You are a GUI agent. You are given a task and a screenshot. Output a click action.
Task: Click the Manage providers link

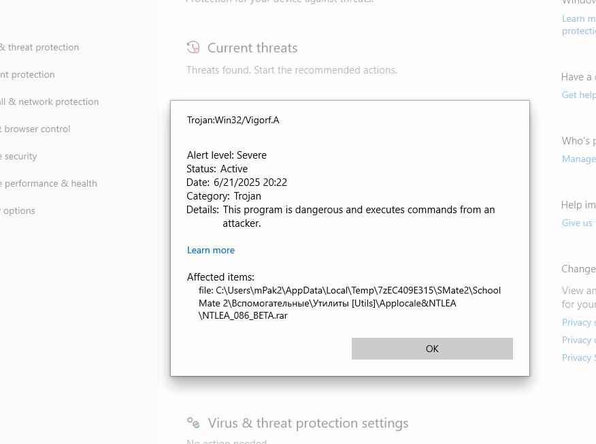point(578,159)
